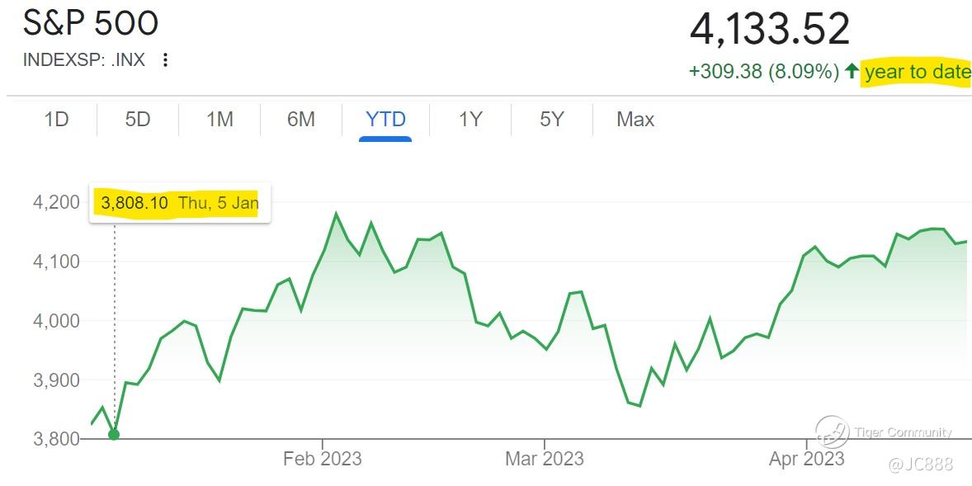This screenshot has width=972, height=486.
Task: Switch to the 1D range tab
Action: [x=56, y=119]
